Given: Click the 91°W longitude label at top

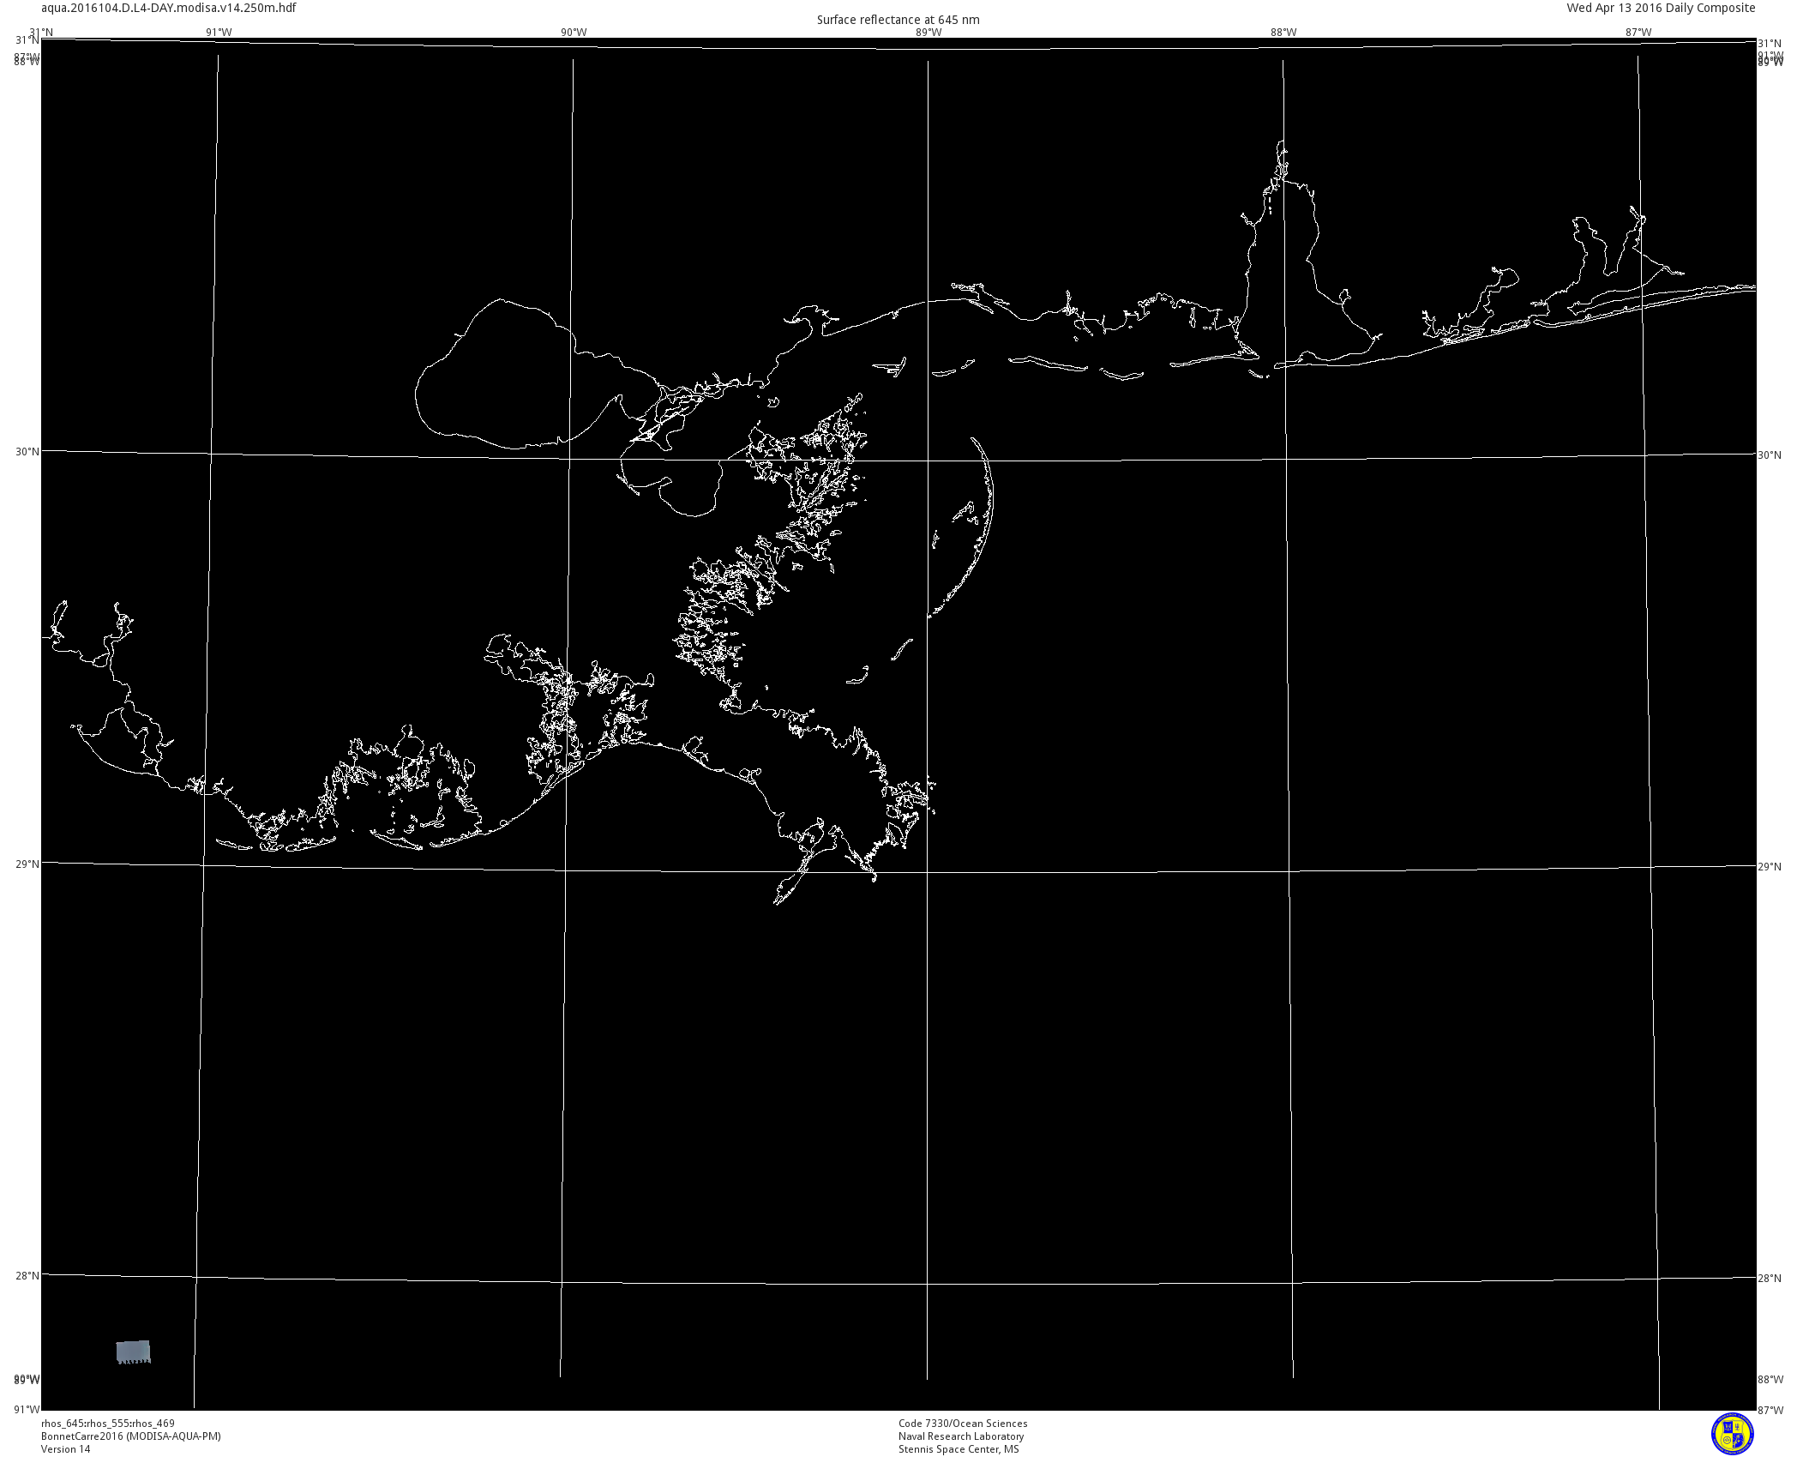Looking at the screenshot, I should 219,33.
